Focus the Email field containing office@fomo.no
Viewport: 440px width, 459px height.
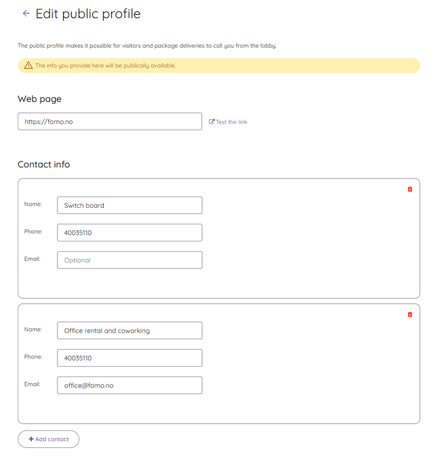click(x=130, y=386)
